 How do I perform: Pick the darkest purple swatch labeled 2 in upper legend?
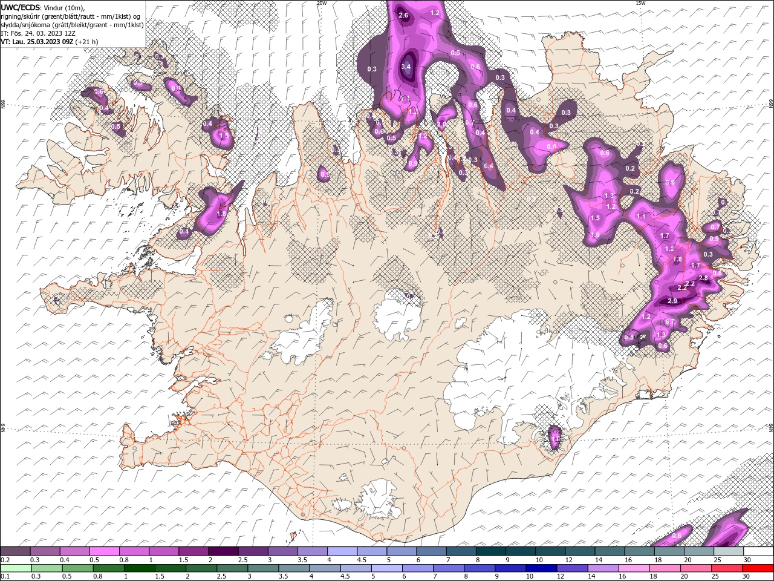(223, 551)
